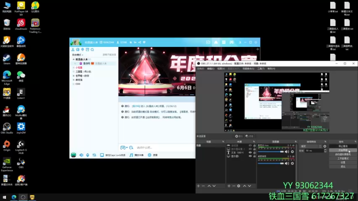Click the OBS preview canvas thumbnail

tap(277, 102)
